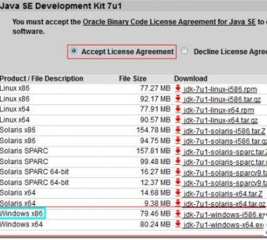Download the 12.37 MB Solaris SPARC 64-bit link
267x240 pixels.
[x=225, y=183]
